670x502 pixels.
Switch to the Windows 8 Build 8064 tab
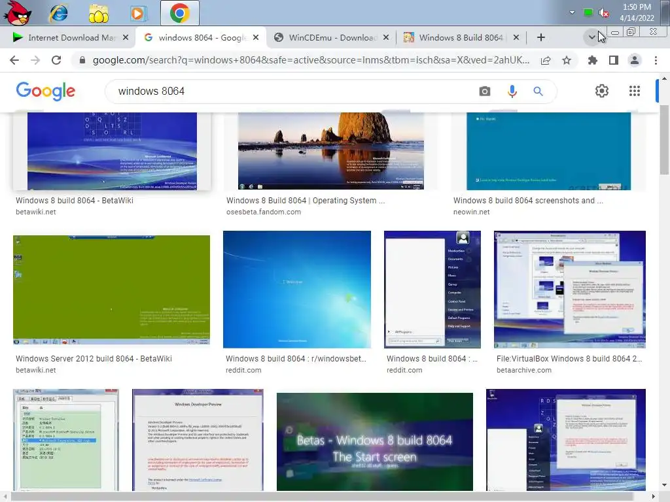tap(461, 37)
